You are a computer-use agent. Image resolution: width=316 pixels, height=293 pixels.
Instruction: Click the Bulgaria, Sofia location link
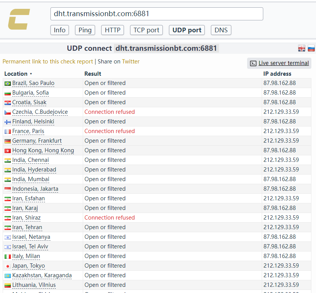30,93
